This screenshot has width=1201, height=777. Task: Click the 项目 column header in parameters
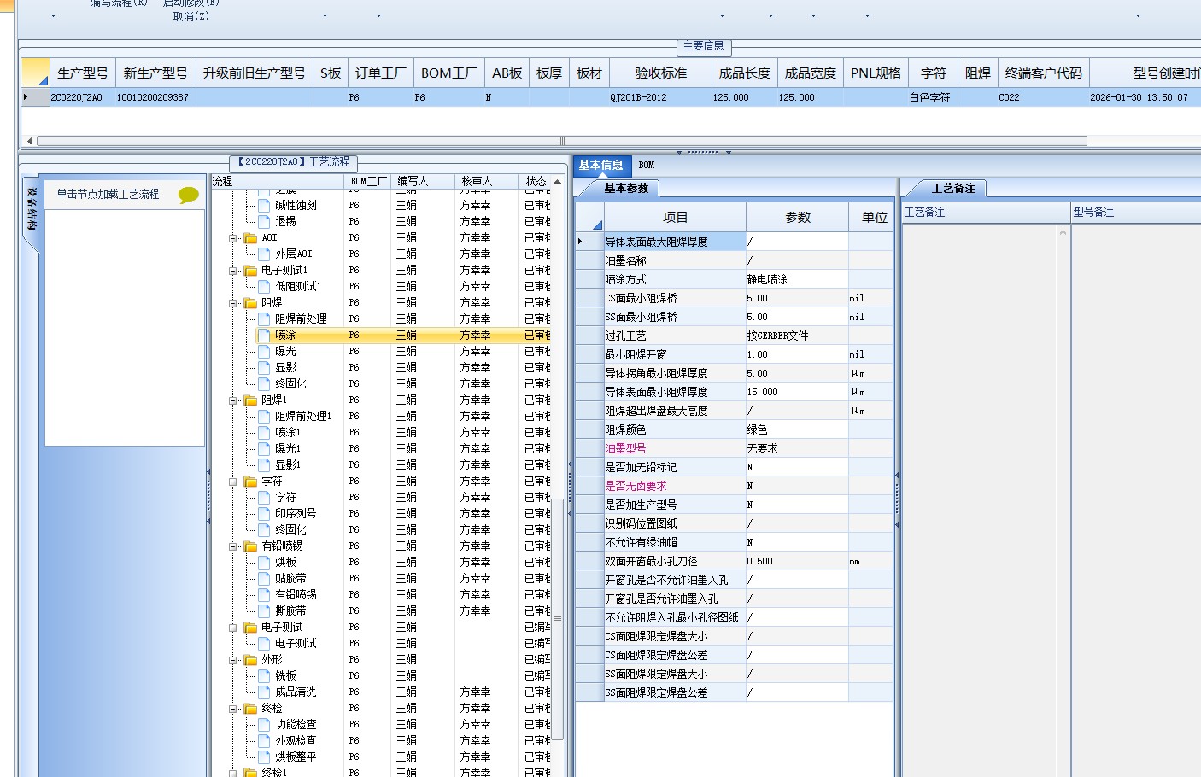(x=675, y=218)
